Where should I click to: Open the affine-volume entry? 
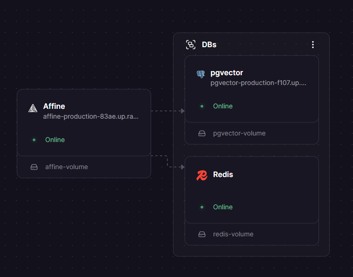click(x=84, y=167)
